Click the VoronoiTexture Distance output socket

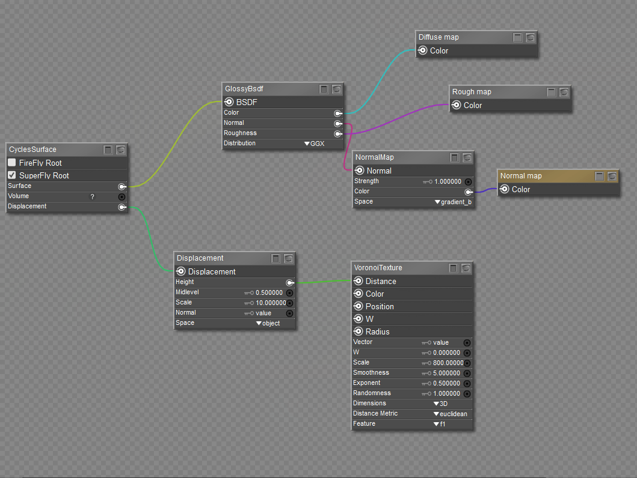click(x=358, y=281)
